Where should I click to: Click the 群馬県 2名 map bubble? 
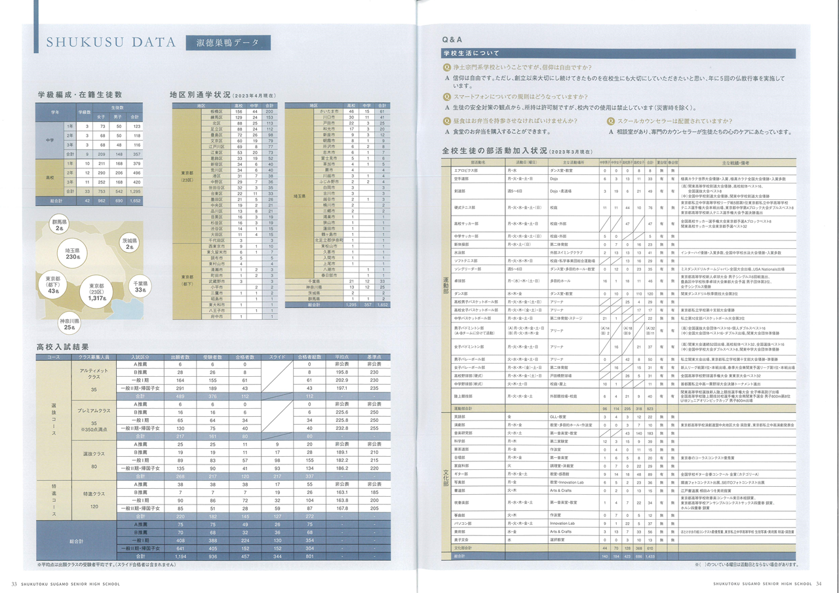(60, 225)
